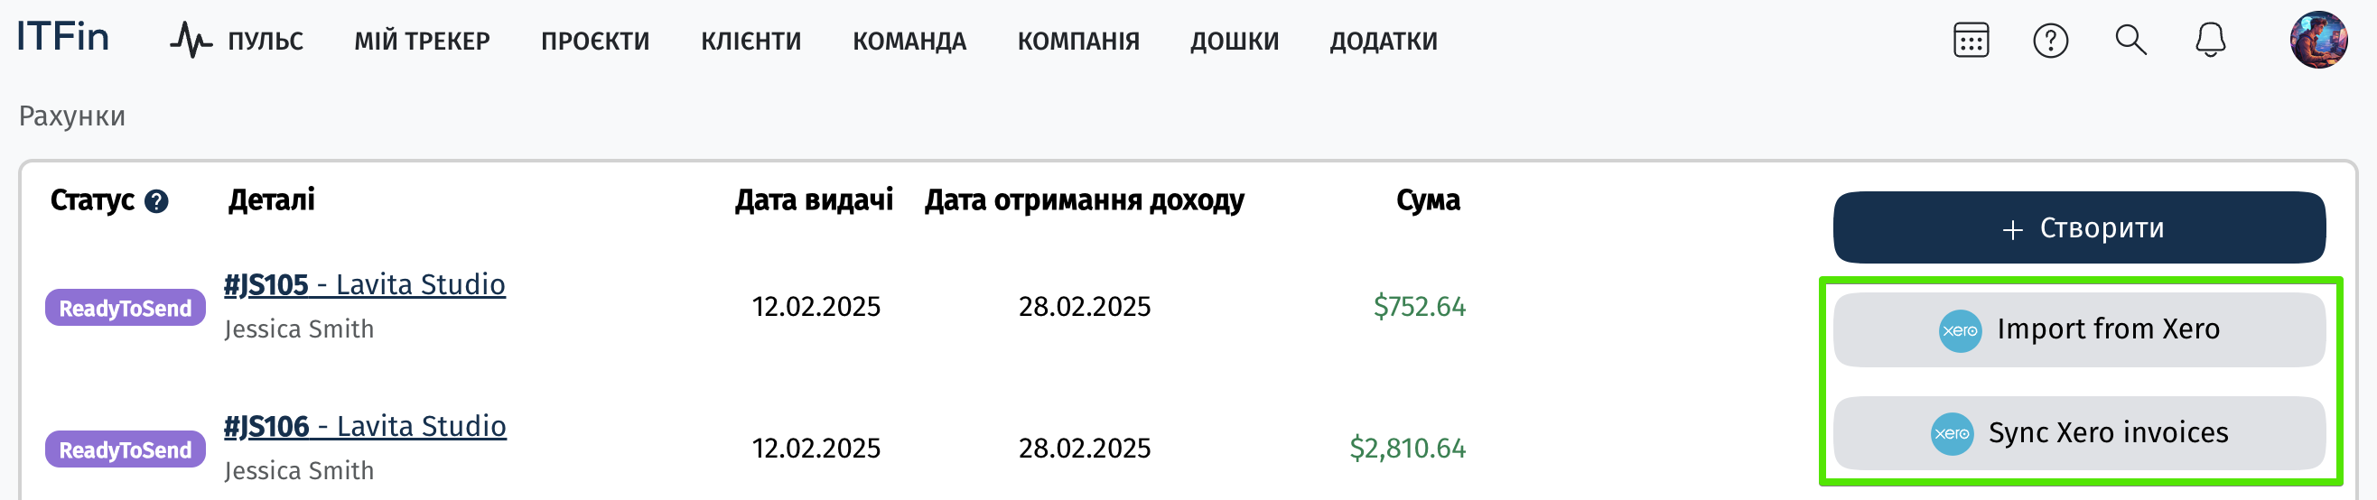This screenshot has width=2377, height=500.
Task: Open the Компанія menu item
Action: click(1077, 42)
